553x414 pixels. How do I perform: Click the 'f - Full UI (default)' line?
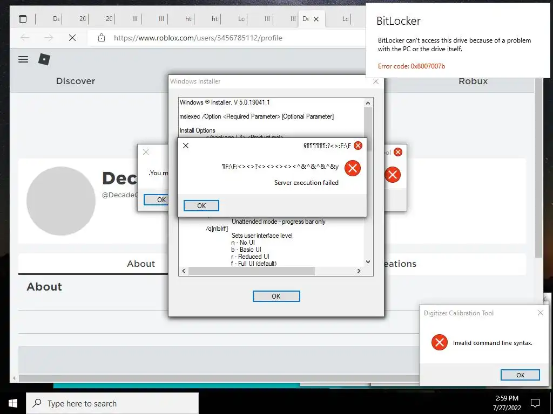point(254,263)
